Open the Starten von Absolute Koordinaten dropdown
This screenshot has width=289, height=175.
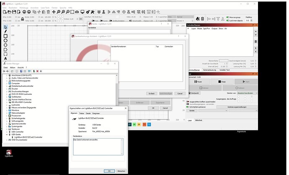pyautogui.click(x=247, y=93)
